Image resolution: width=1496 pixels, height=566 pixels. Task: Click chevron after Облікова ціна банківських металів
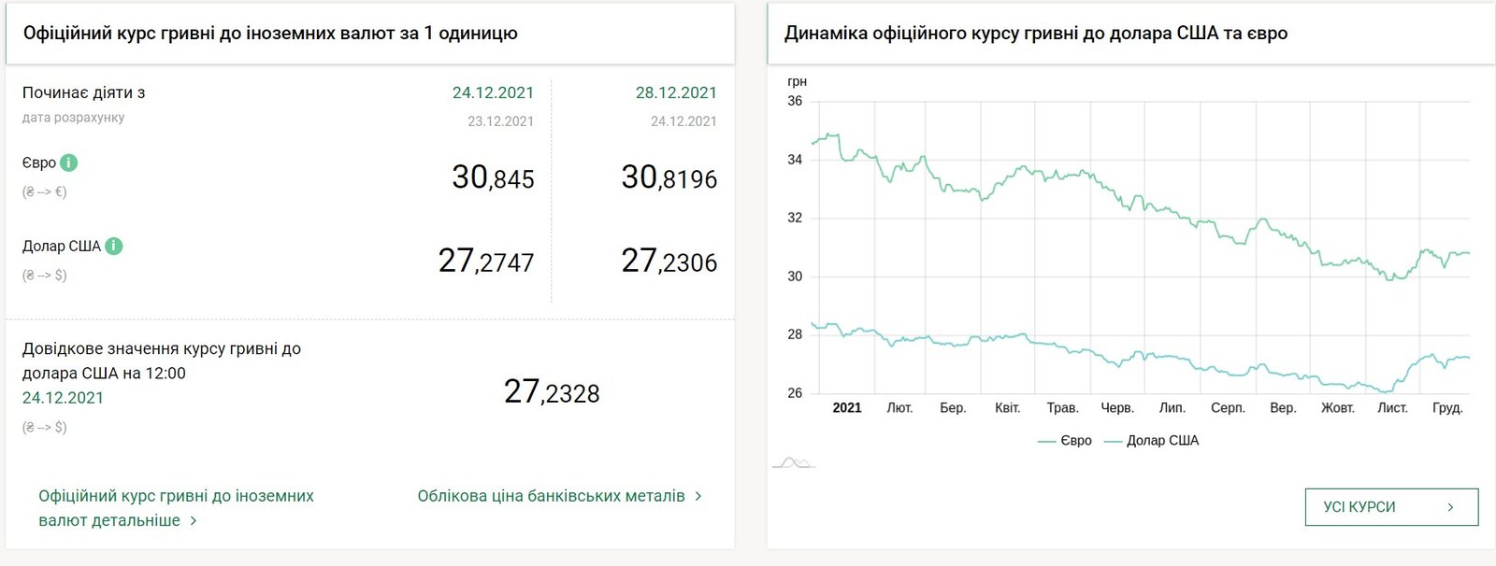pos(698,496)
